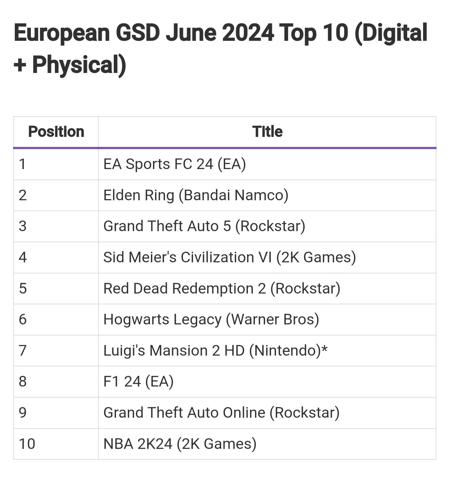
Task: Select NBA 2K24 (2K Games) row
Action: 180,444
